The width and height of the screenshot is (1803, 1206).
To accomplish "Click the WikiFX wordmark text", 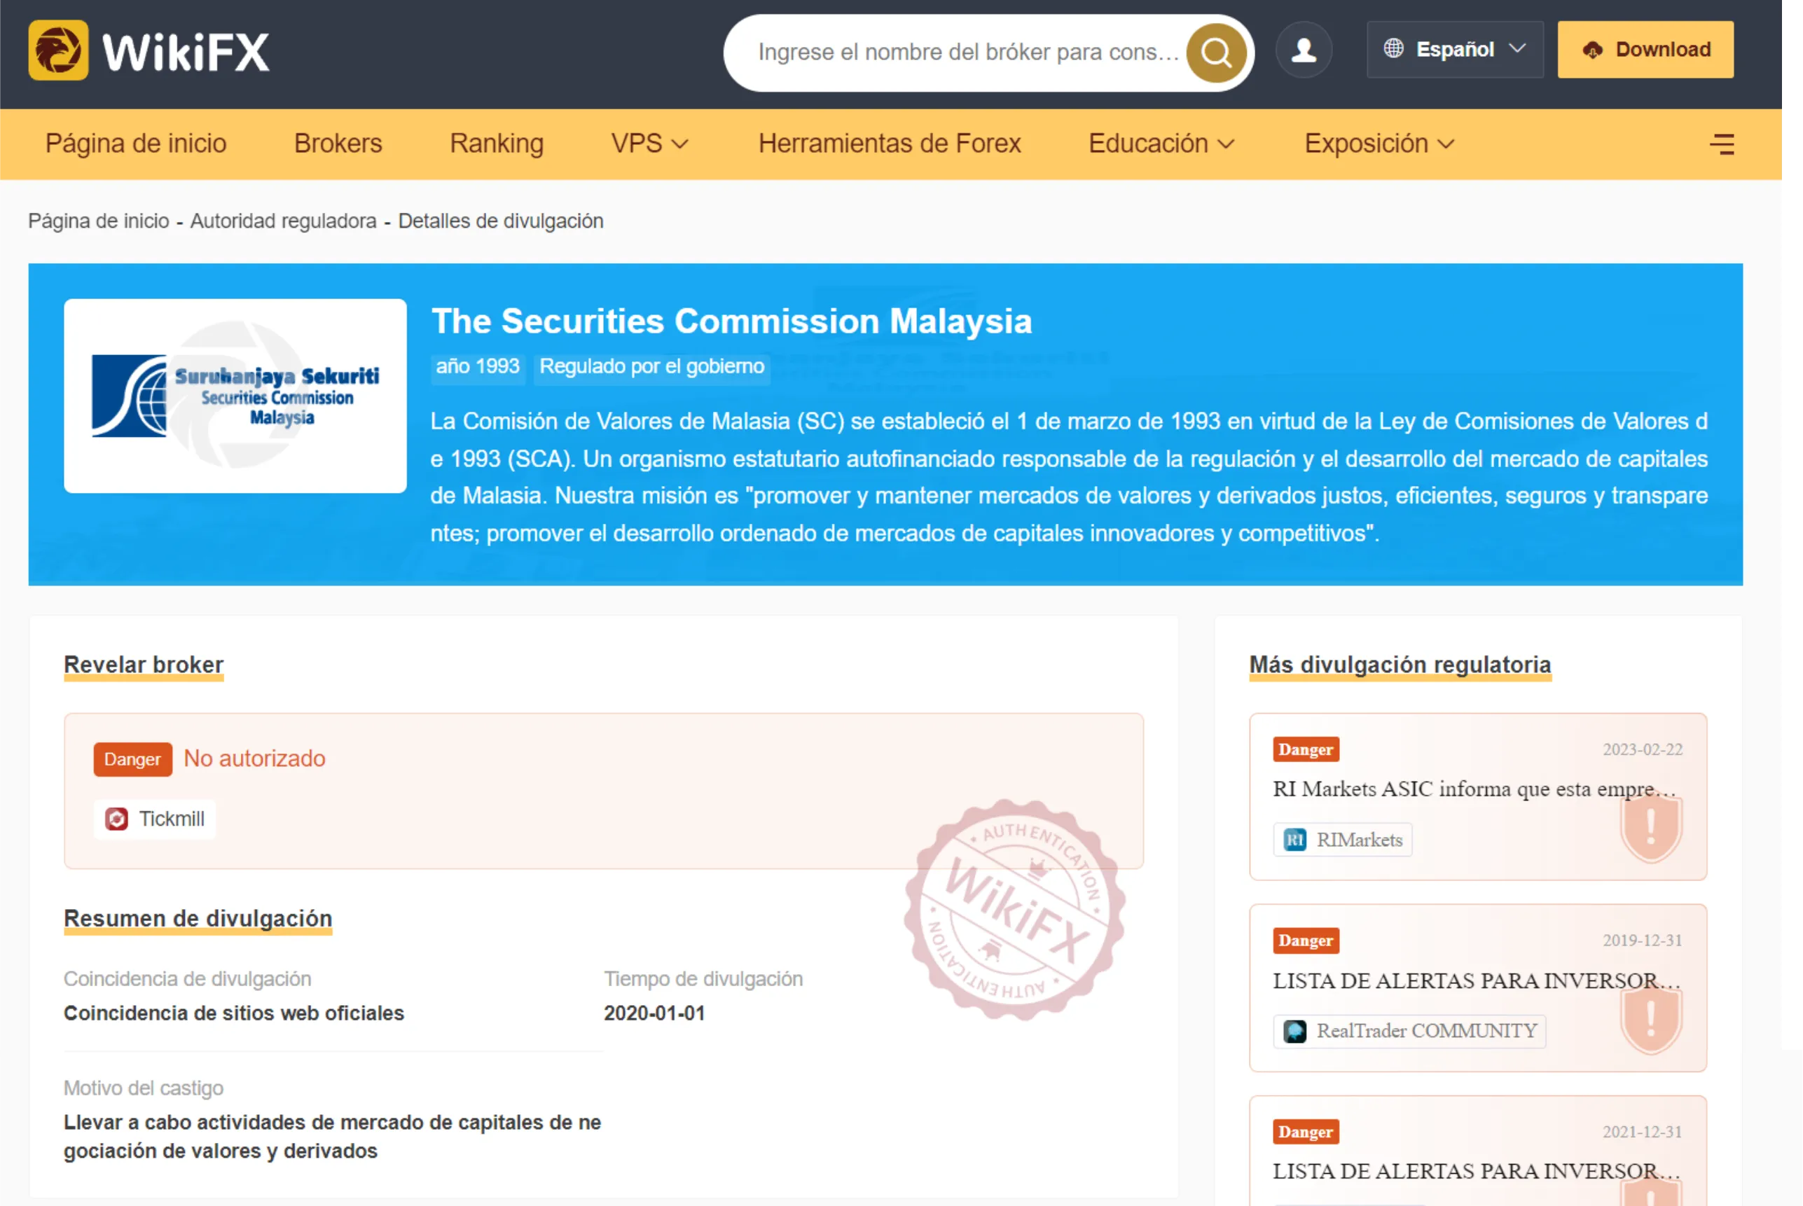I will pos(186,52).
